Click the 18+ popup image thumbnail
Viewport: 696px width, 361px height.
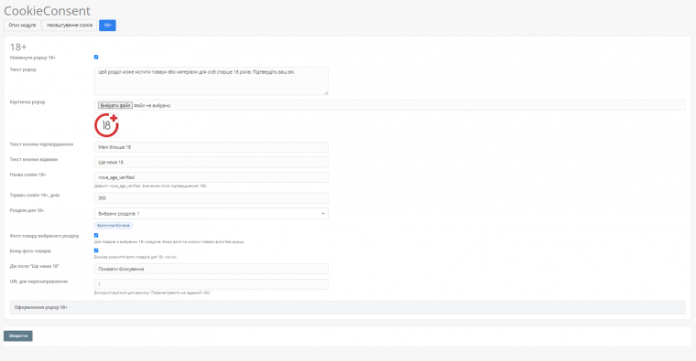(106, 125)
